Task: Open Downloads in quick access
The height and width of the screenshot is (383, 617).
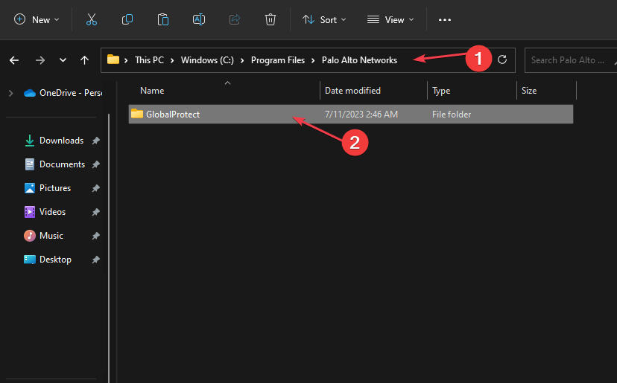Action: click(x=61, y=141)
